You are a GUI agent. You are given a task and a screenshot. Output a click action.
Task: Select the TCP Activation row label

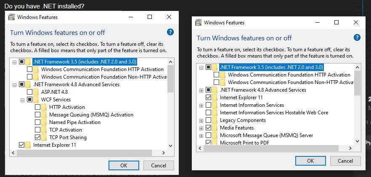(66, 130)
